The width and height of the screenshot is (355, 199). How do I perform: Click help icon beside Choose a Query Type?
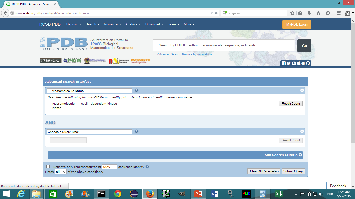click(136, 131)
